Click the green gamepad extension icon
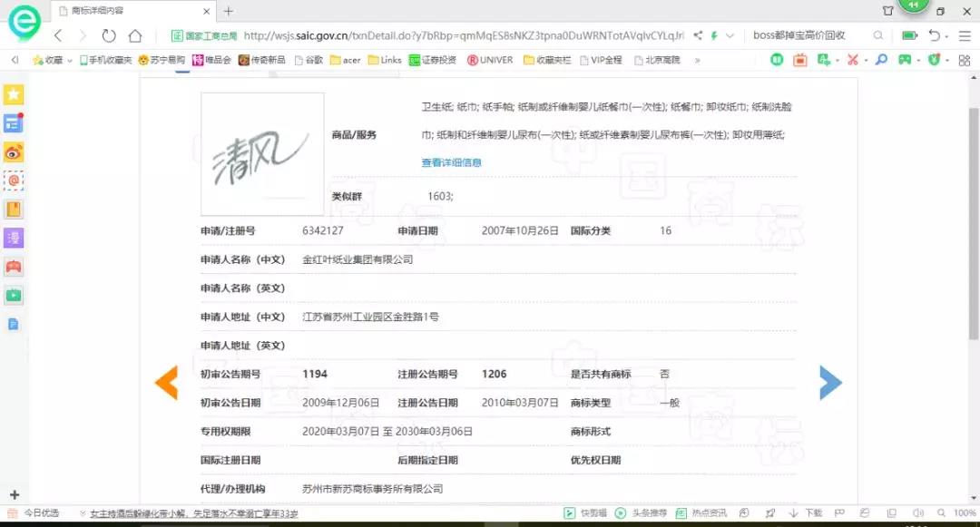Screen dimensions: 980x527 tap(905, 60)
